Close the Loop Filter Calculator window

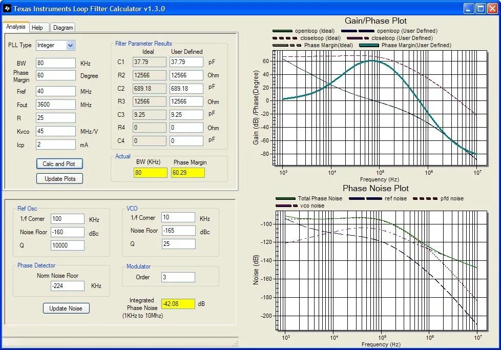[492, 9]
